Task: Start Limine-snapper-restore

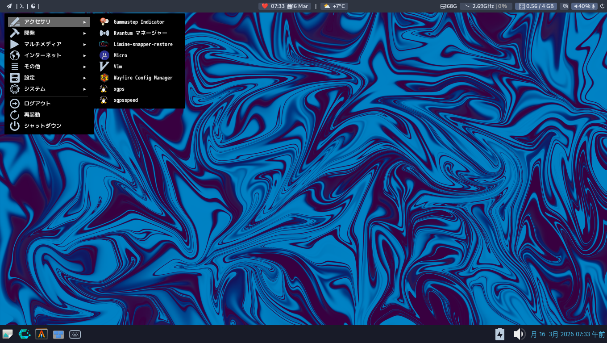Action: [139, 44]
